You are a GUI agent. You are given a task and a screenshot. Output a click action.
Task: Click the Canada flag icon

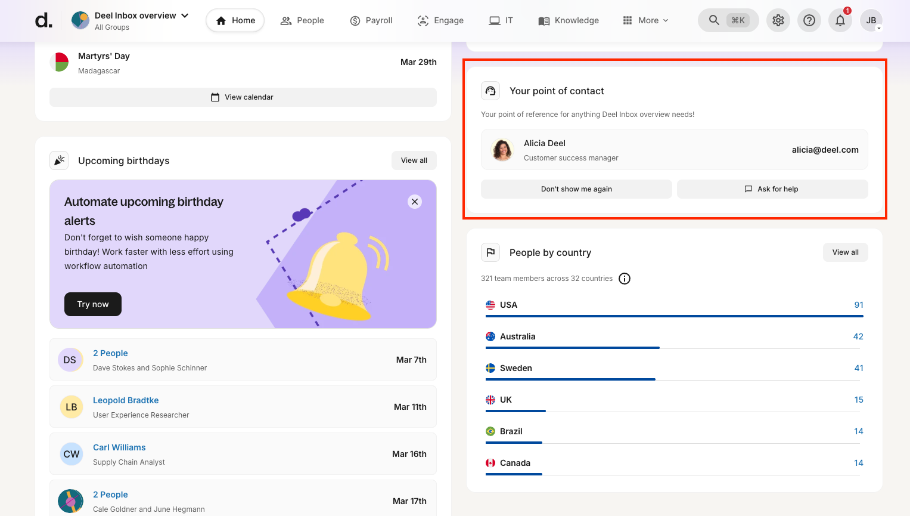pyautogui.click(x=490, y=463)
